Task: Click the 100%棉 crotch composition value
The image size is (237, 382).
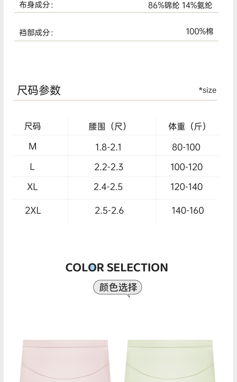Action: pyautogui.click(x=199, y=31)
